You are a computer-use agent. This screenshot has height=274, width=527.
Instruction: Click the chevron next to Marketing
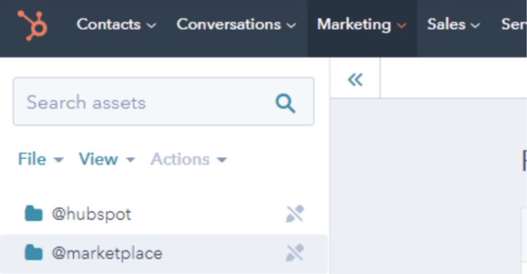pos(402,26)
